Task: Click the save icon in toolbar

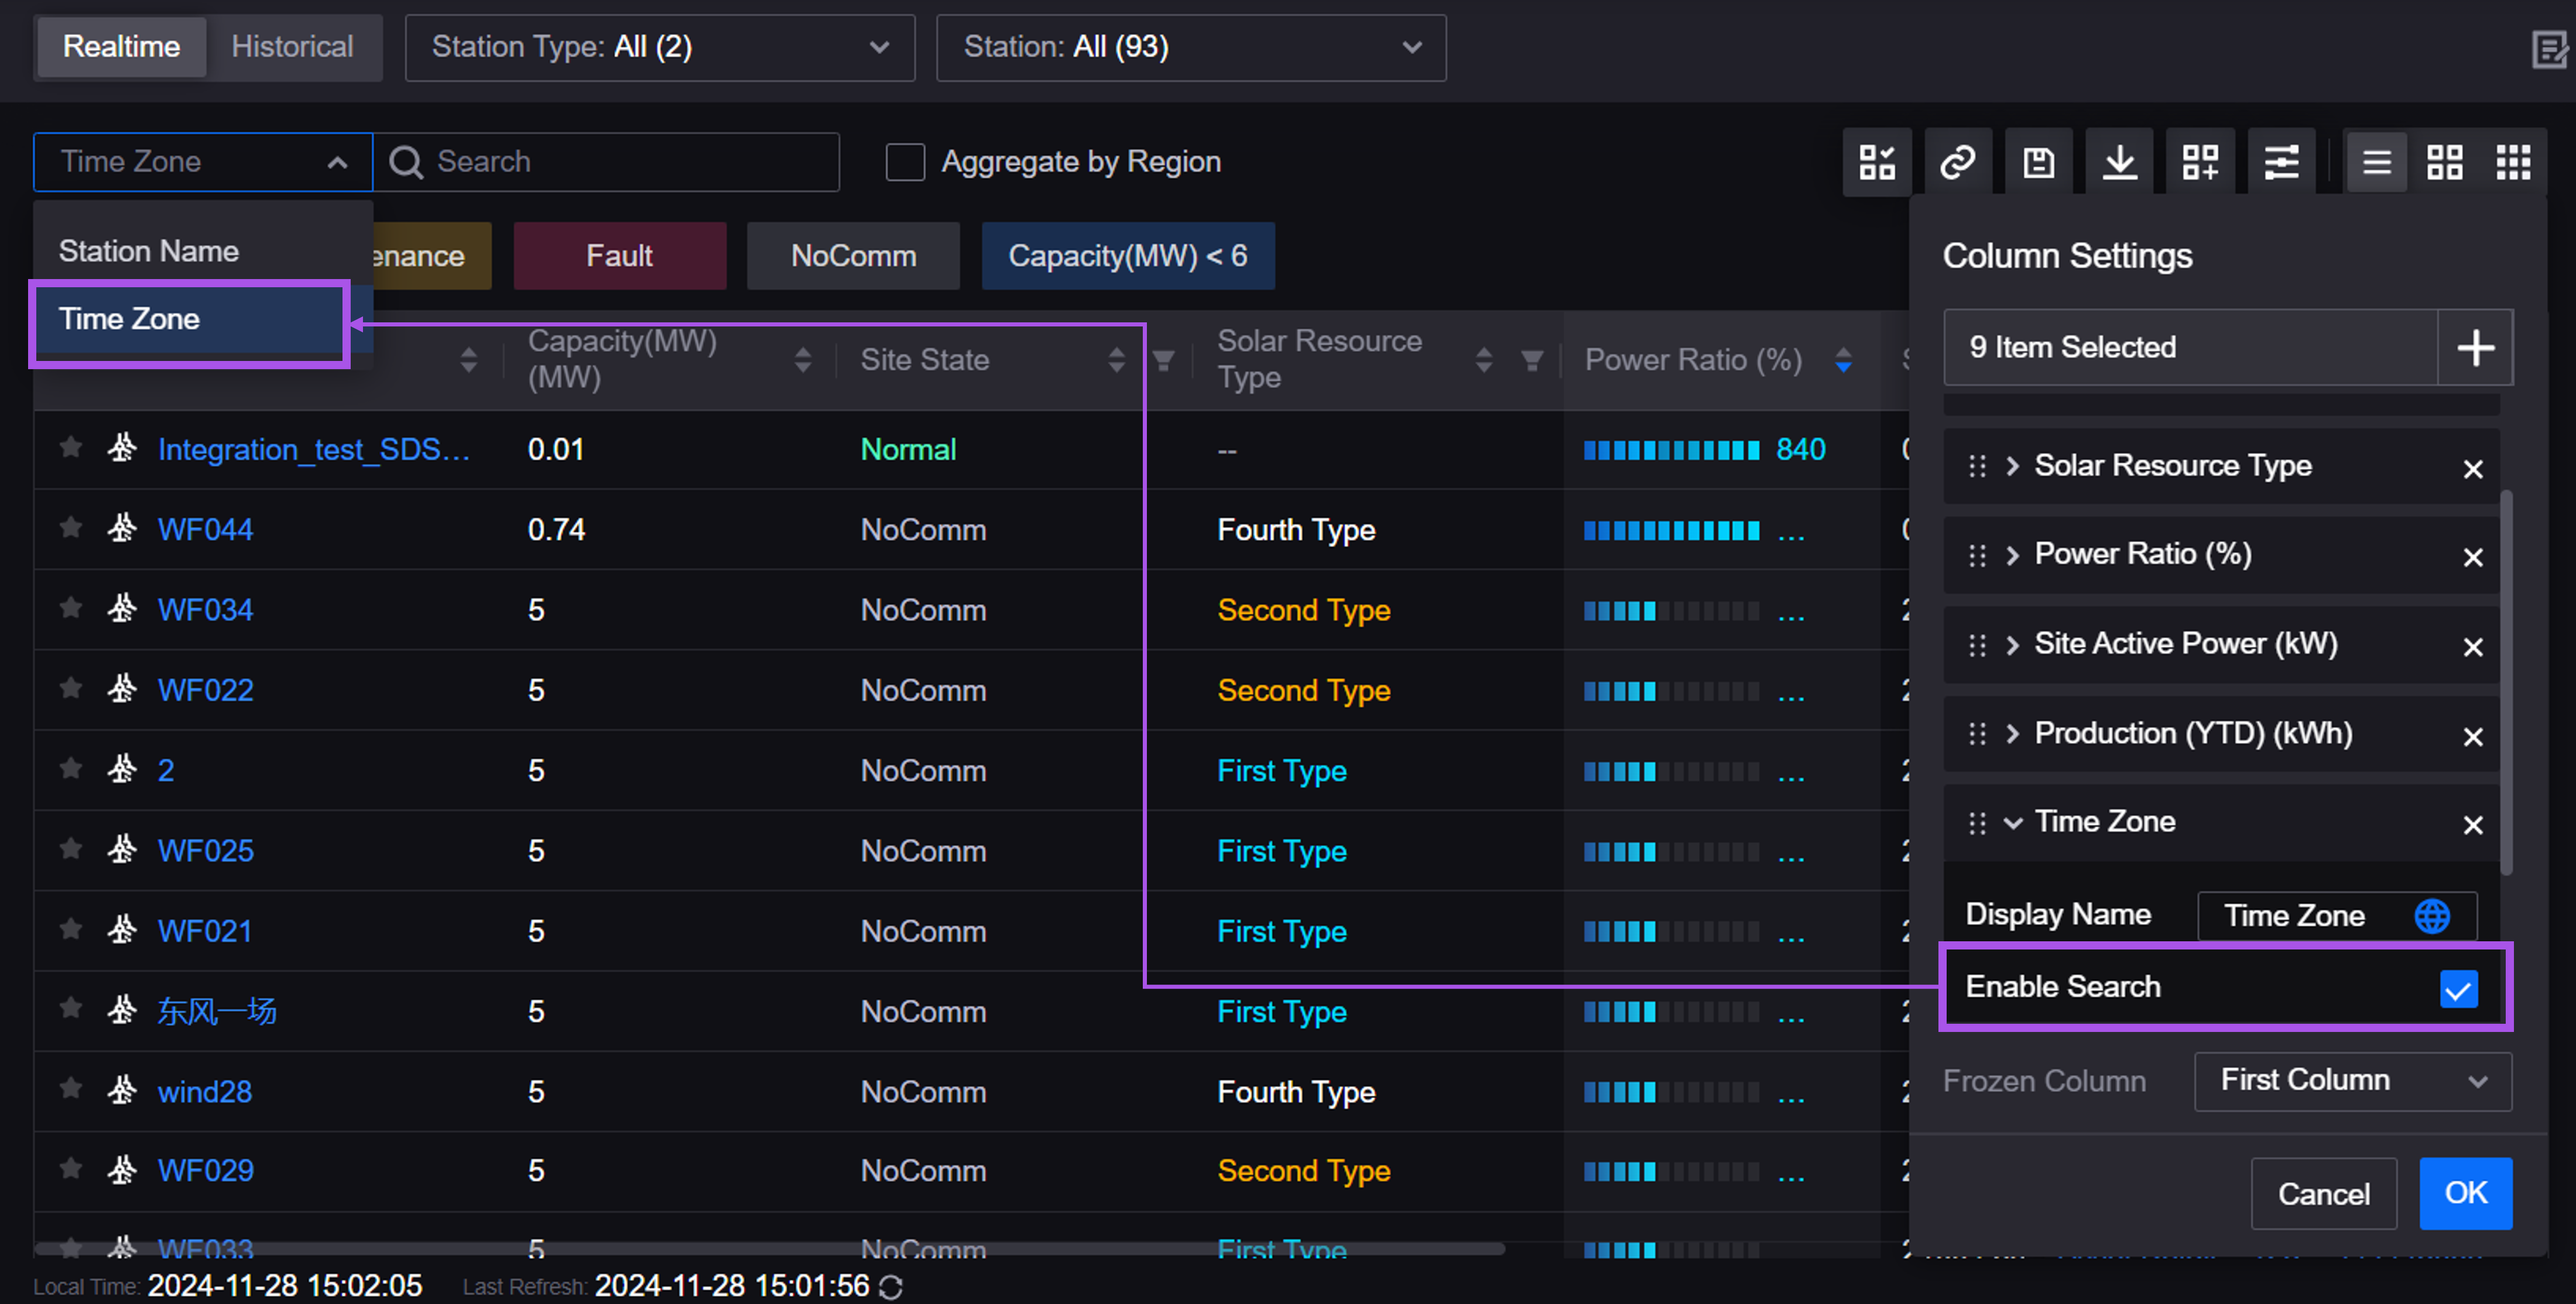Action: pyautogui.click(x=2038, y=162)
